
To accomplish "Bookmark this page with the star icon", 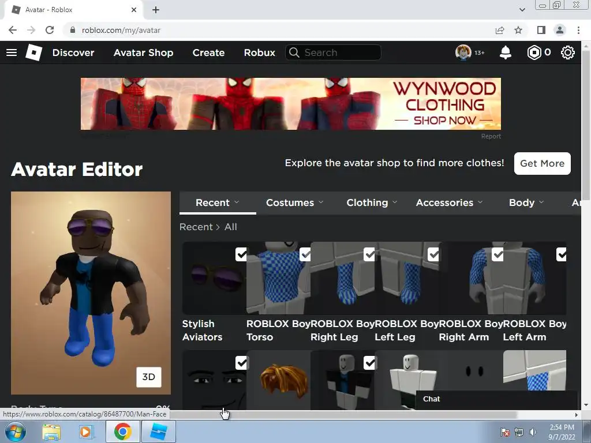I will coord(518,30).
